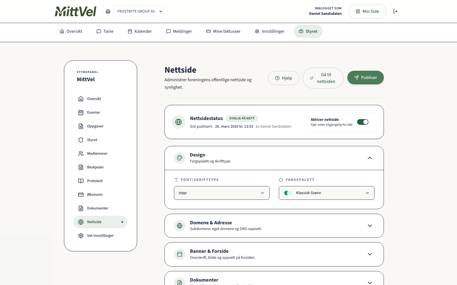Collapse the Design section chevron

pyautogui.click(x=370, y=158)
